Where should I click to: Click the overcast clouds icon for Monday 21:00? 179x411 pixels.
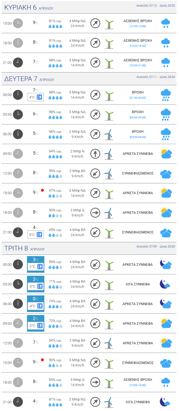click(165, 232)
